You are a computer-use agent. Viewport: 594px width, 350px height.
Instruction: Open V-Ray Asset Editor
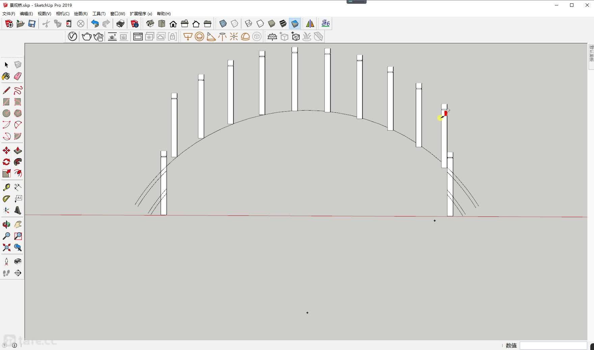[73, 36]
